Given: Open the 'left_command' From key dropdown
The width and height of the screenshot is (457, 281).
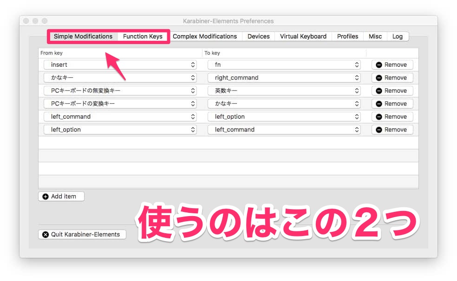Looking at the screenshot, I should (120, 117).
